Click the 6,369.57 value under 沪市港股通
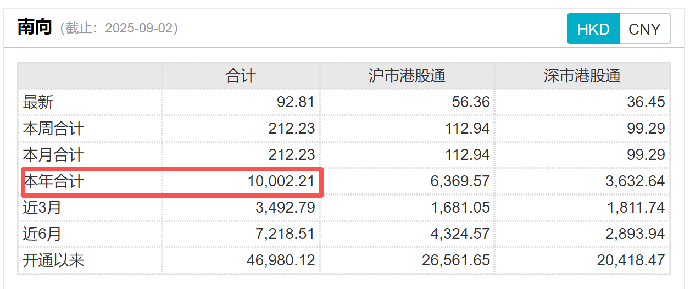 pyautogui.click(x=456, y=181)
